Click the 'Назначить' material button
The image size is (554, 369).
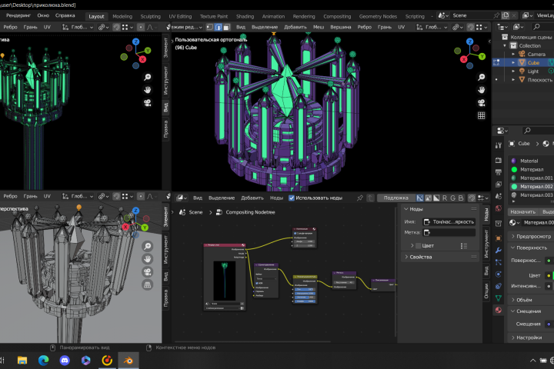click(522, 211)
